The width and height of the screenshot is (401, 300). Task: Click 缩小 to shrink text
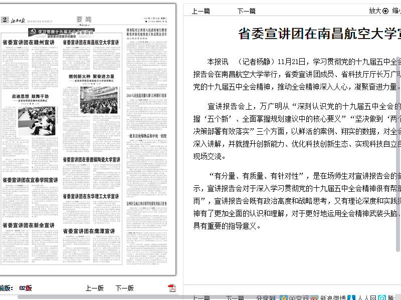(x=396, y=11)
